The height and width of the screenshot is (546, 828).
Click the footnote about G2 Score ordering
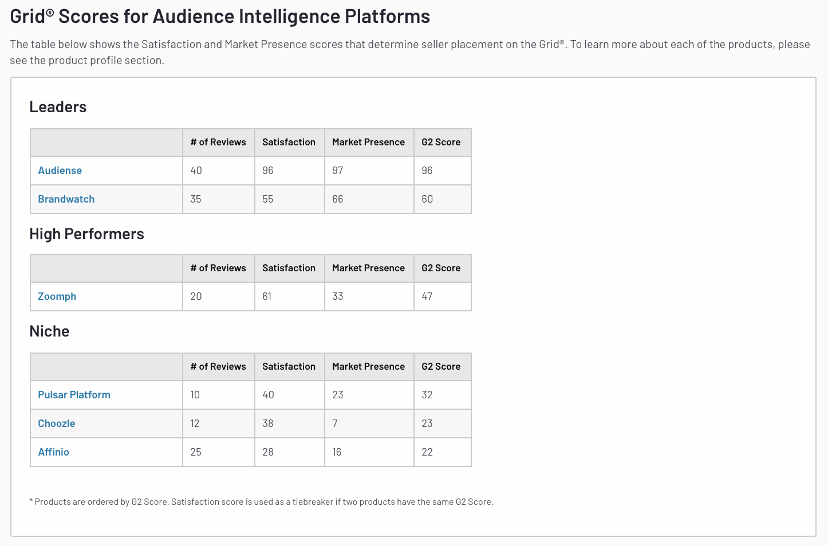261,502
